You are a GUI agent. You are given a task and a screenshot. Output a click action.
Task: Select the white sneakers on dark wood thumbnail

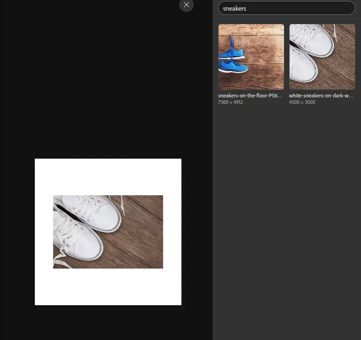tap(322, 57)
